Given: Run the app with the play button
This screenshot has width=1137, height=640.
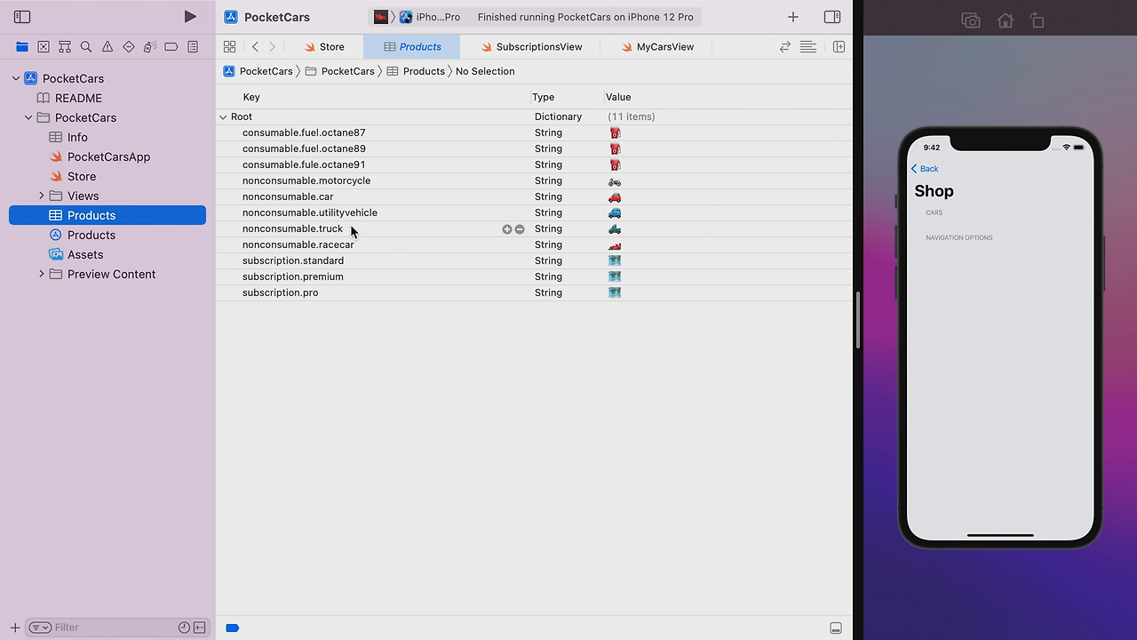Looking at the screenshot, I should (190, 17).
